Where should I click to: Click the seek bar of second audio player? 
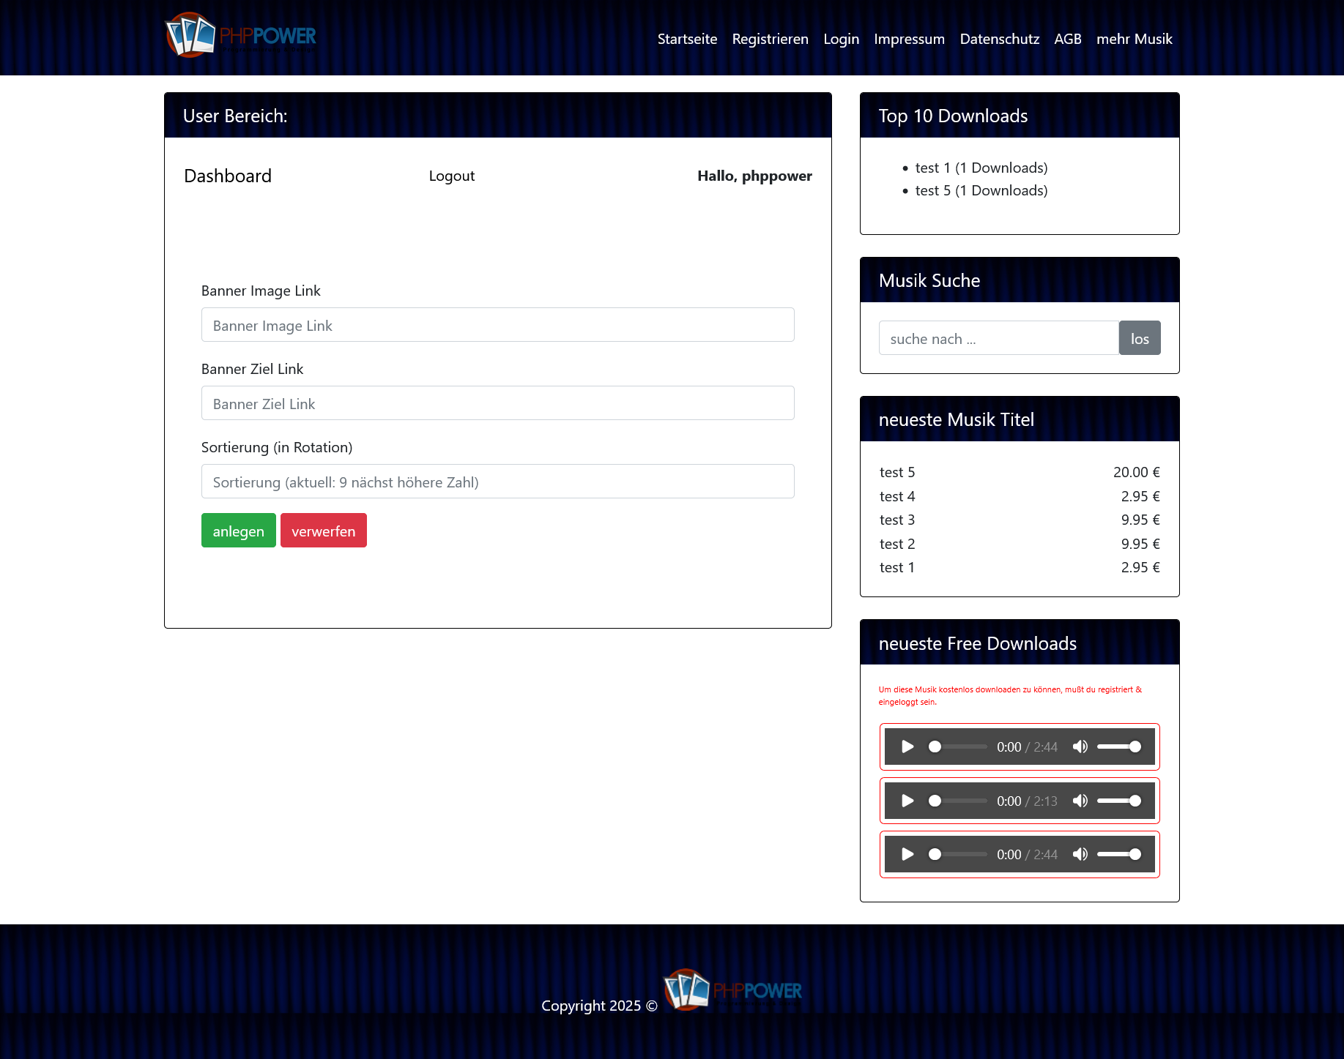click(x=959, y=801)
